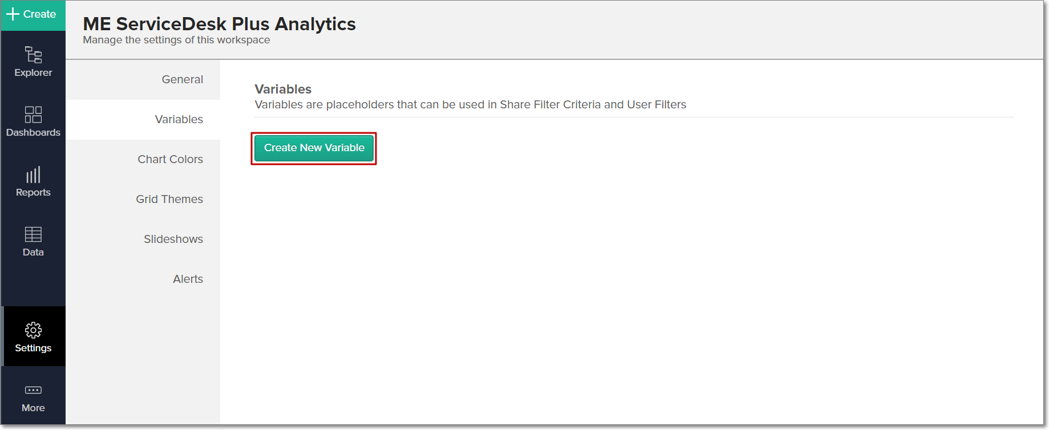Open the Chart Colors tab
This screenshot has width=1049, height=430.
[170, 159]
